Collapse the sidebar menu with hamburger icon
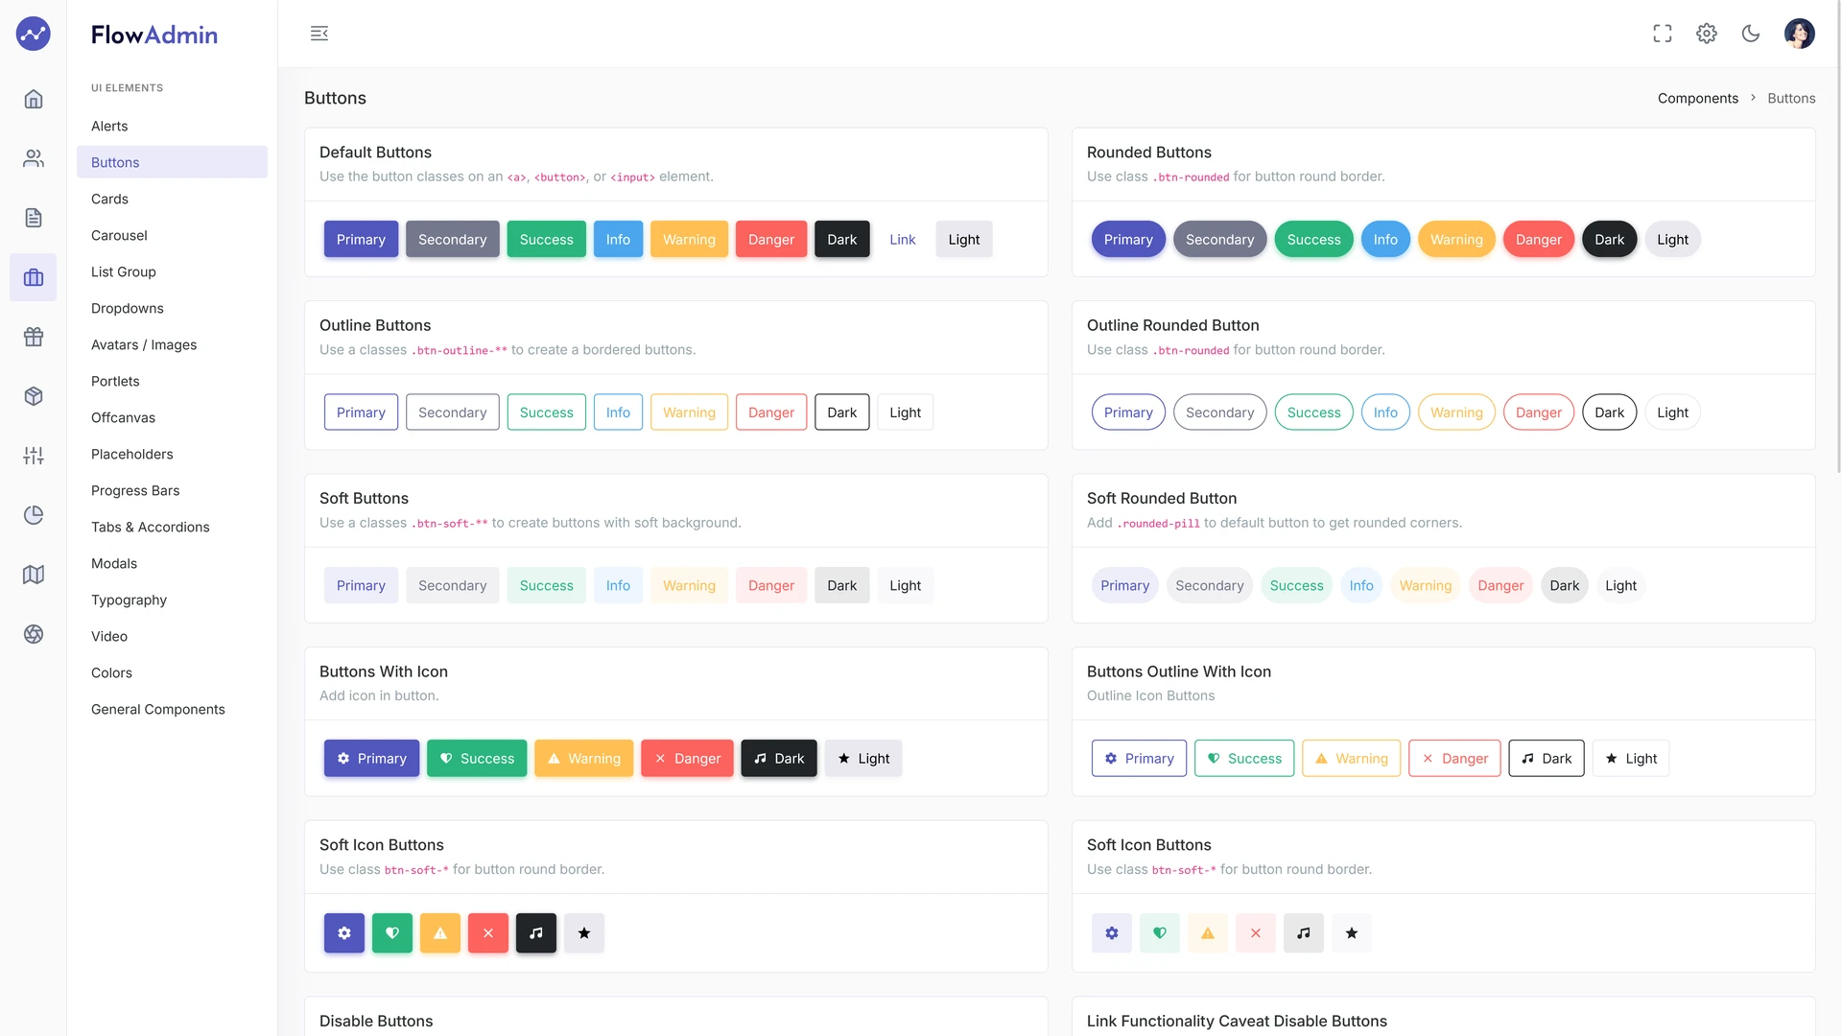Viewport: 1842px width, 1036px height. [x=319, y=34]
